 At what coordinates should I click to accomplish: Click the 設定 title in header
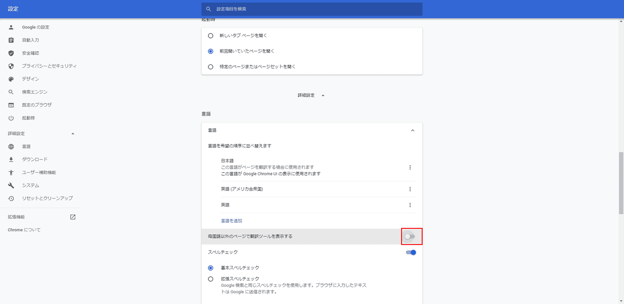click(13, 9)
